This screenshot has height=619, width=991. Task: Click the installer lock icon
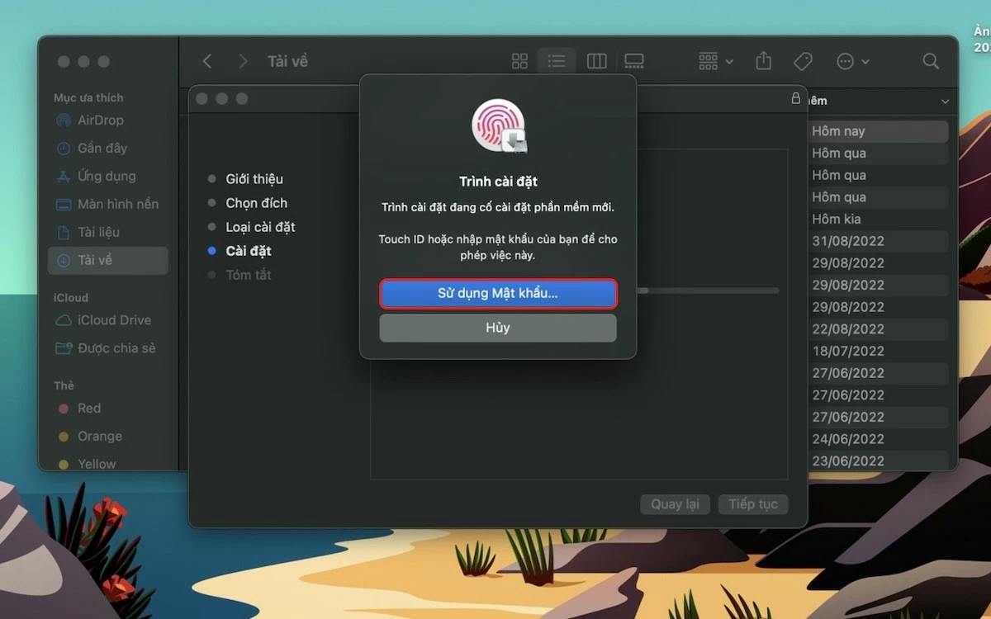click(x=795, y=98)
